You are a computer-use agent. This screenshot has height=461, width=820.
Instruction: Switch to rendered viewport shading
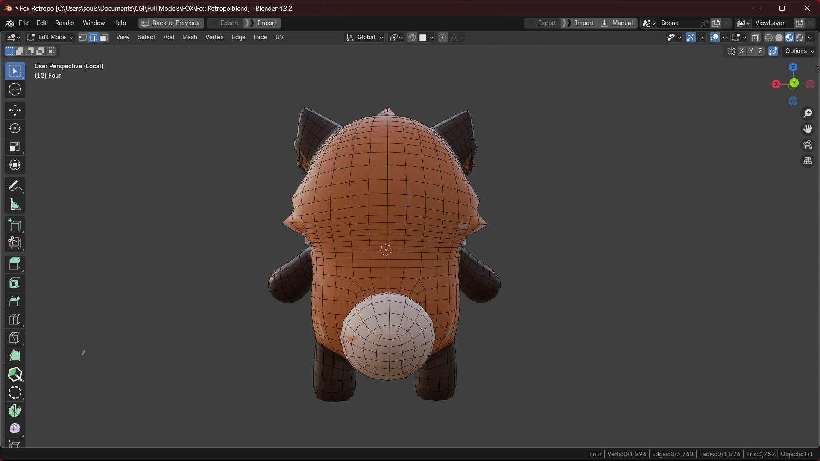[x=799, y=38]
